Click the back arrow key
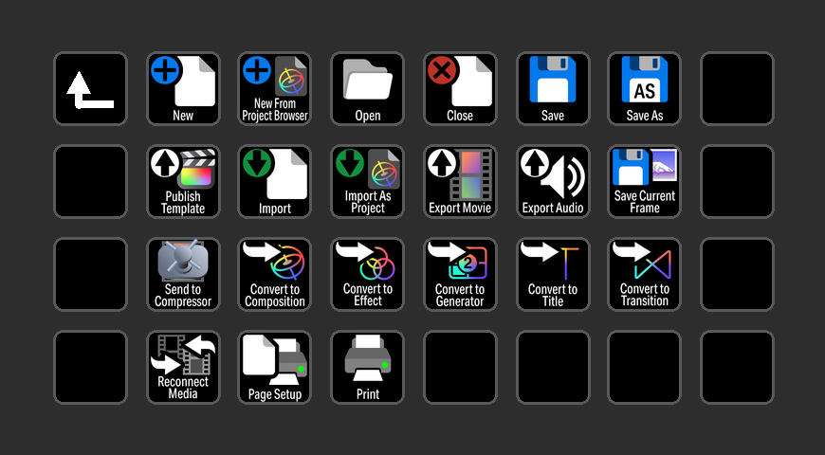The height and width of the screenshot is (455, 825). coord(90,88)
